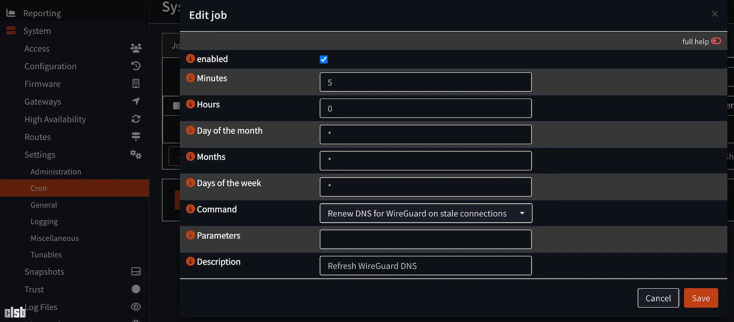Go to the Tunables settings page
Viewport: 734px width, 322px height.
pyautogui.click(x=46, y=255)
